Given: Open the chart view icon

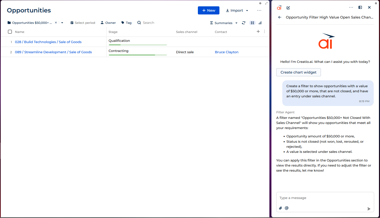Looking at the screenshot, I should 260,23.
